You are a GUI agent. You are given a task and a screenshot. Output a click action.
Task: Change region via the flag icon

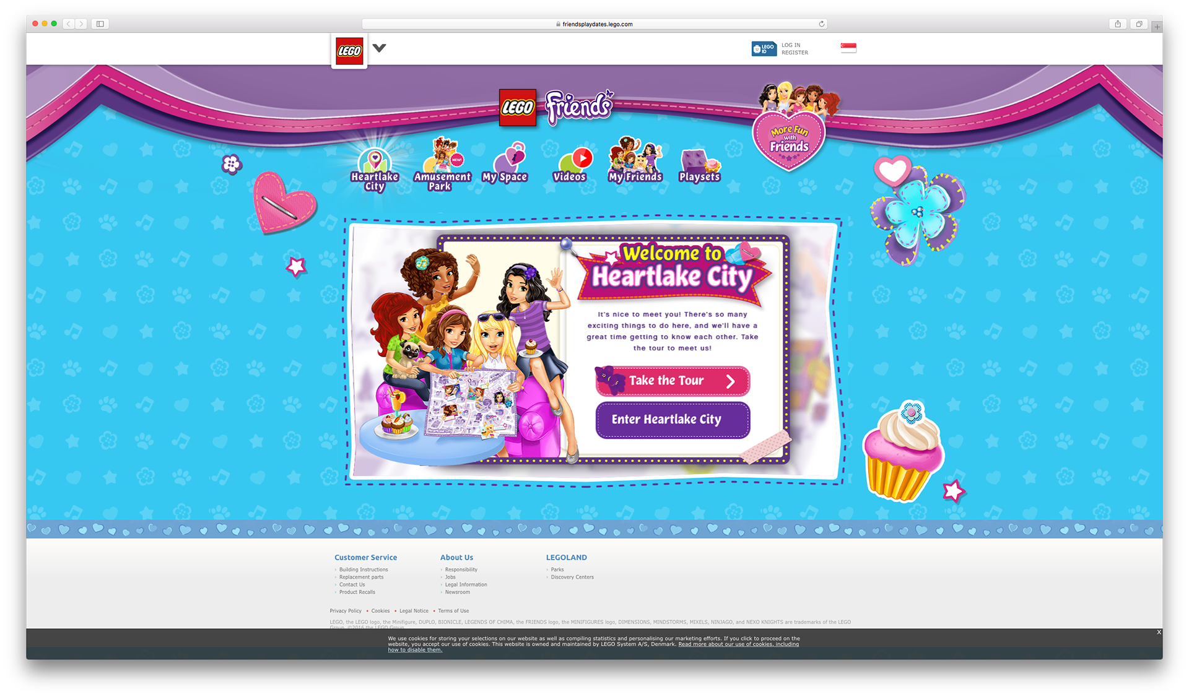[x=848, y=48]
